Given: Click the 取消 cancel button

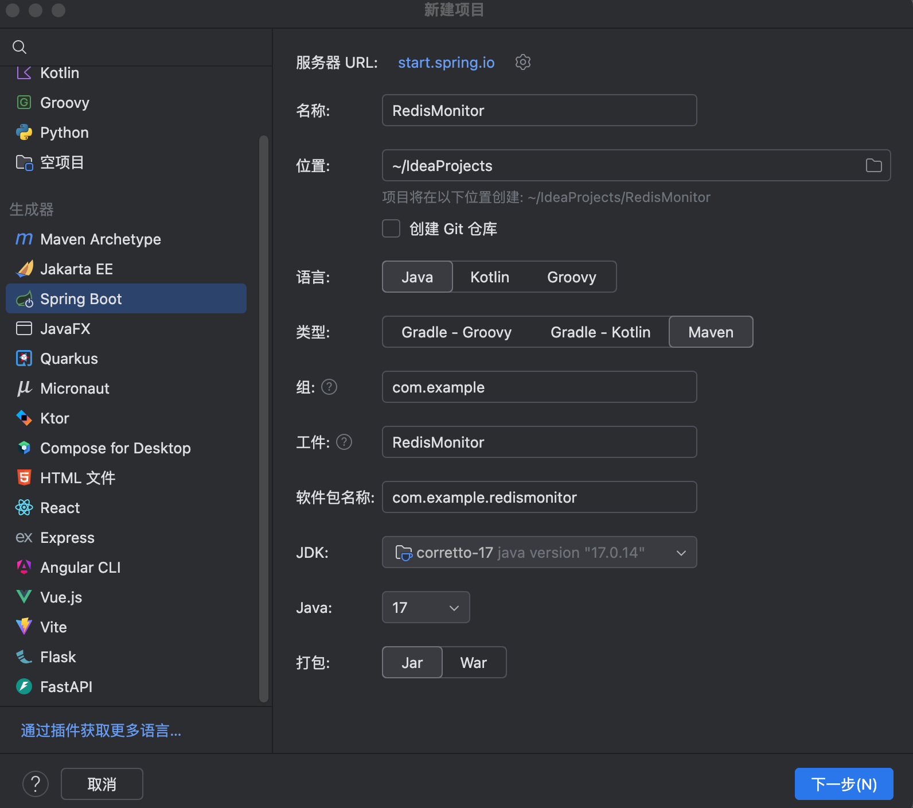Looking at the screenshot, I should 102,784.
